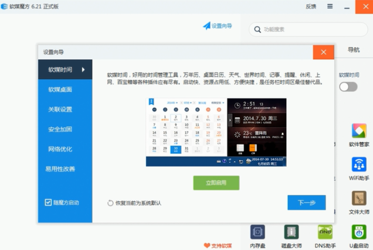
Task: Select the 软媒时间 wizard tab
Action: tap(65, 70)
